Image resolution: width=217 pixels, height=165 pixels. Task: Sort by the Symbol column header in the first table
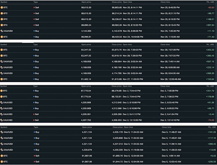[4, 2]
